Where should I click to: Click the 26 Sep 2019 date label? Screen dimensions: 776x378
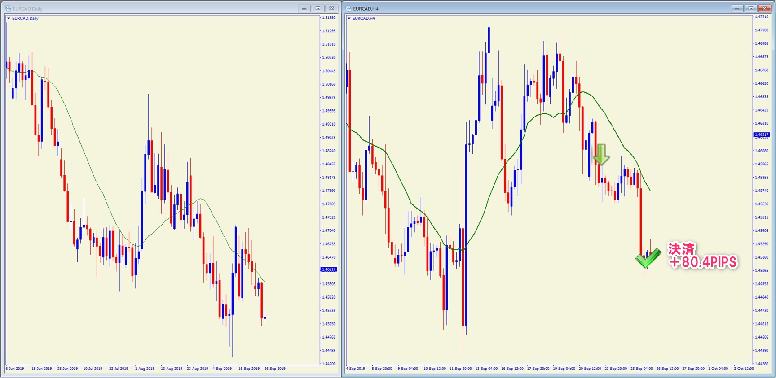275,369
